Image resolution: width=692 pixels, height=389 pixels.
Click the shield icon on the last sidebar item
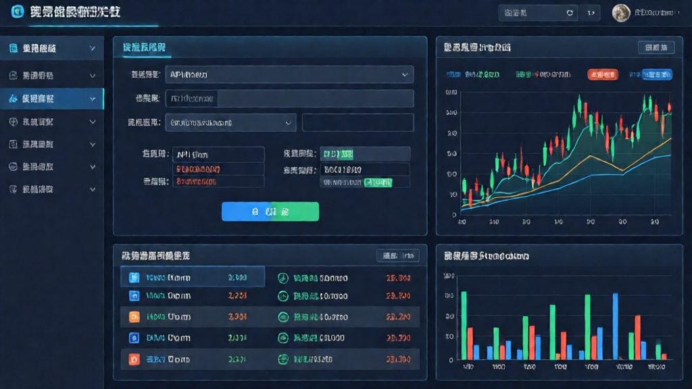[x=14, y=190]
